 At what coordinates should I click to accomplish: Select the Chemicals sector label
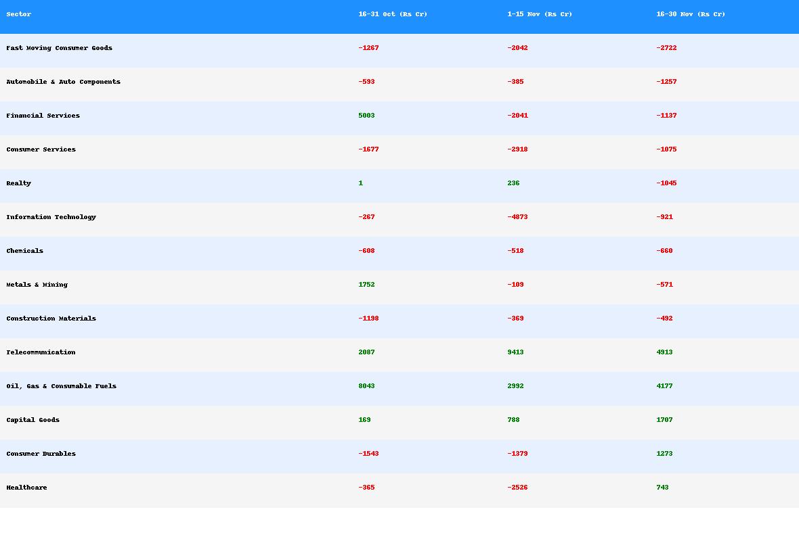tap(25, 251)
